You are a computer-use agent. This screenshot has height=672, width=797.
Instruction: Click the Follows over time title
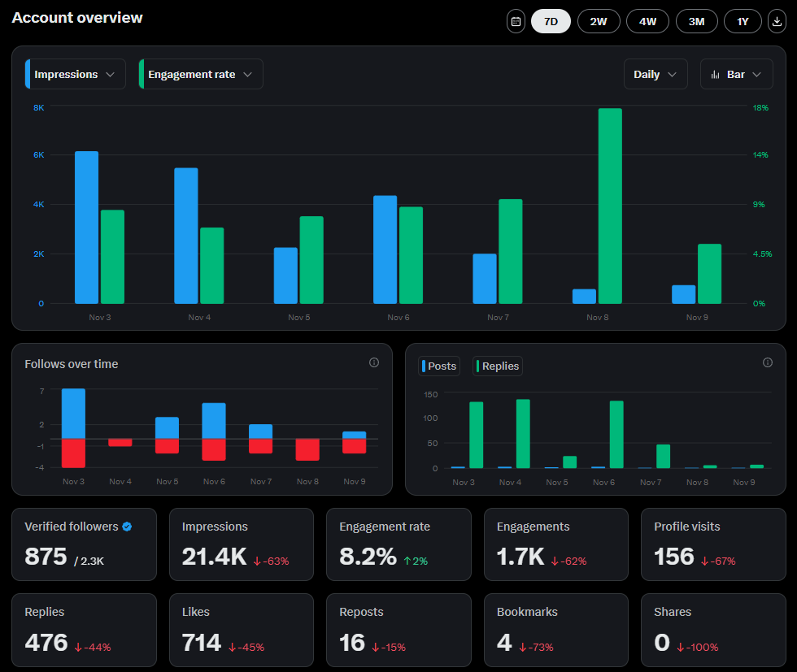[x=72, y=364]
